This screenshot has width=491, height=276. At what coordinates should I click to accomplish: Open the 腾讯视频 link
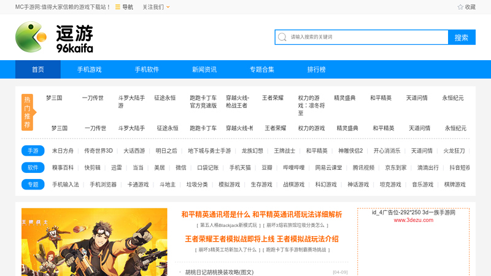363,167
